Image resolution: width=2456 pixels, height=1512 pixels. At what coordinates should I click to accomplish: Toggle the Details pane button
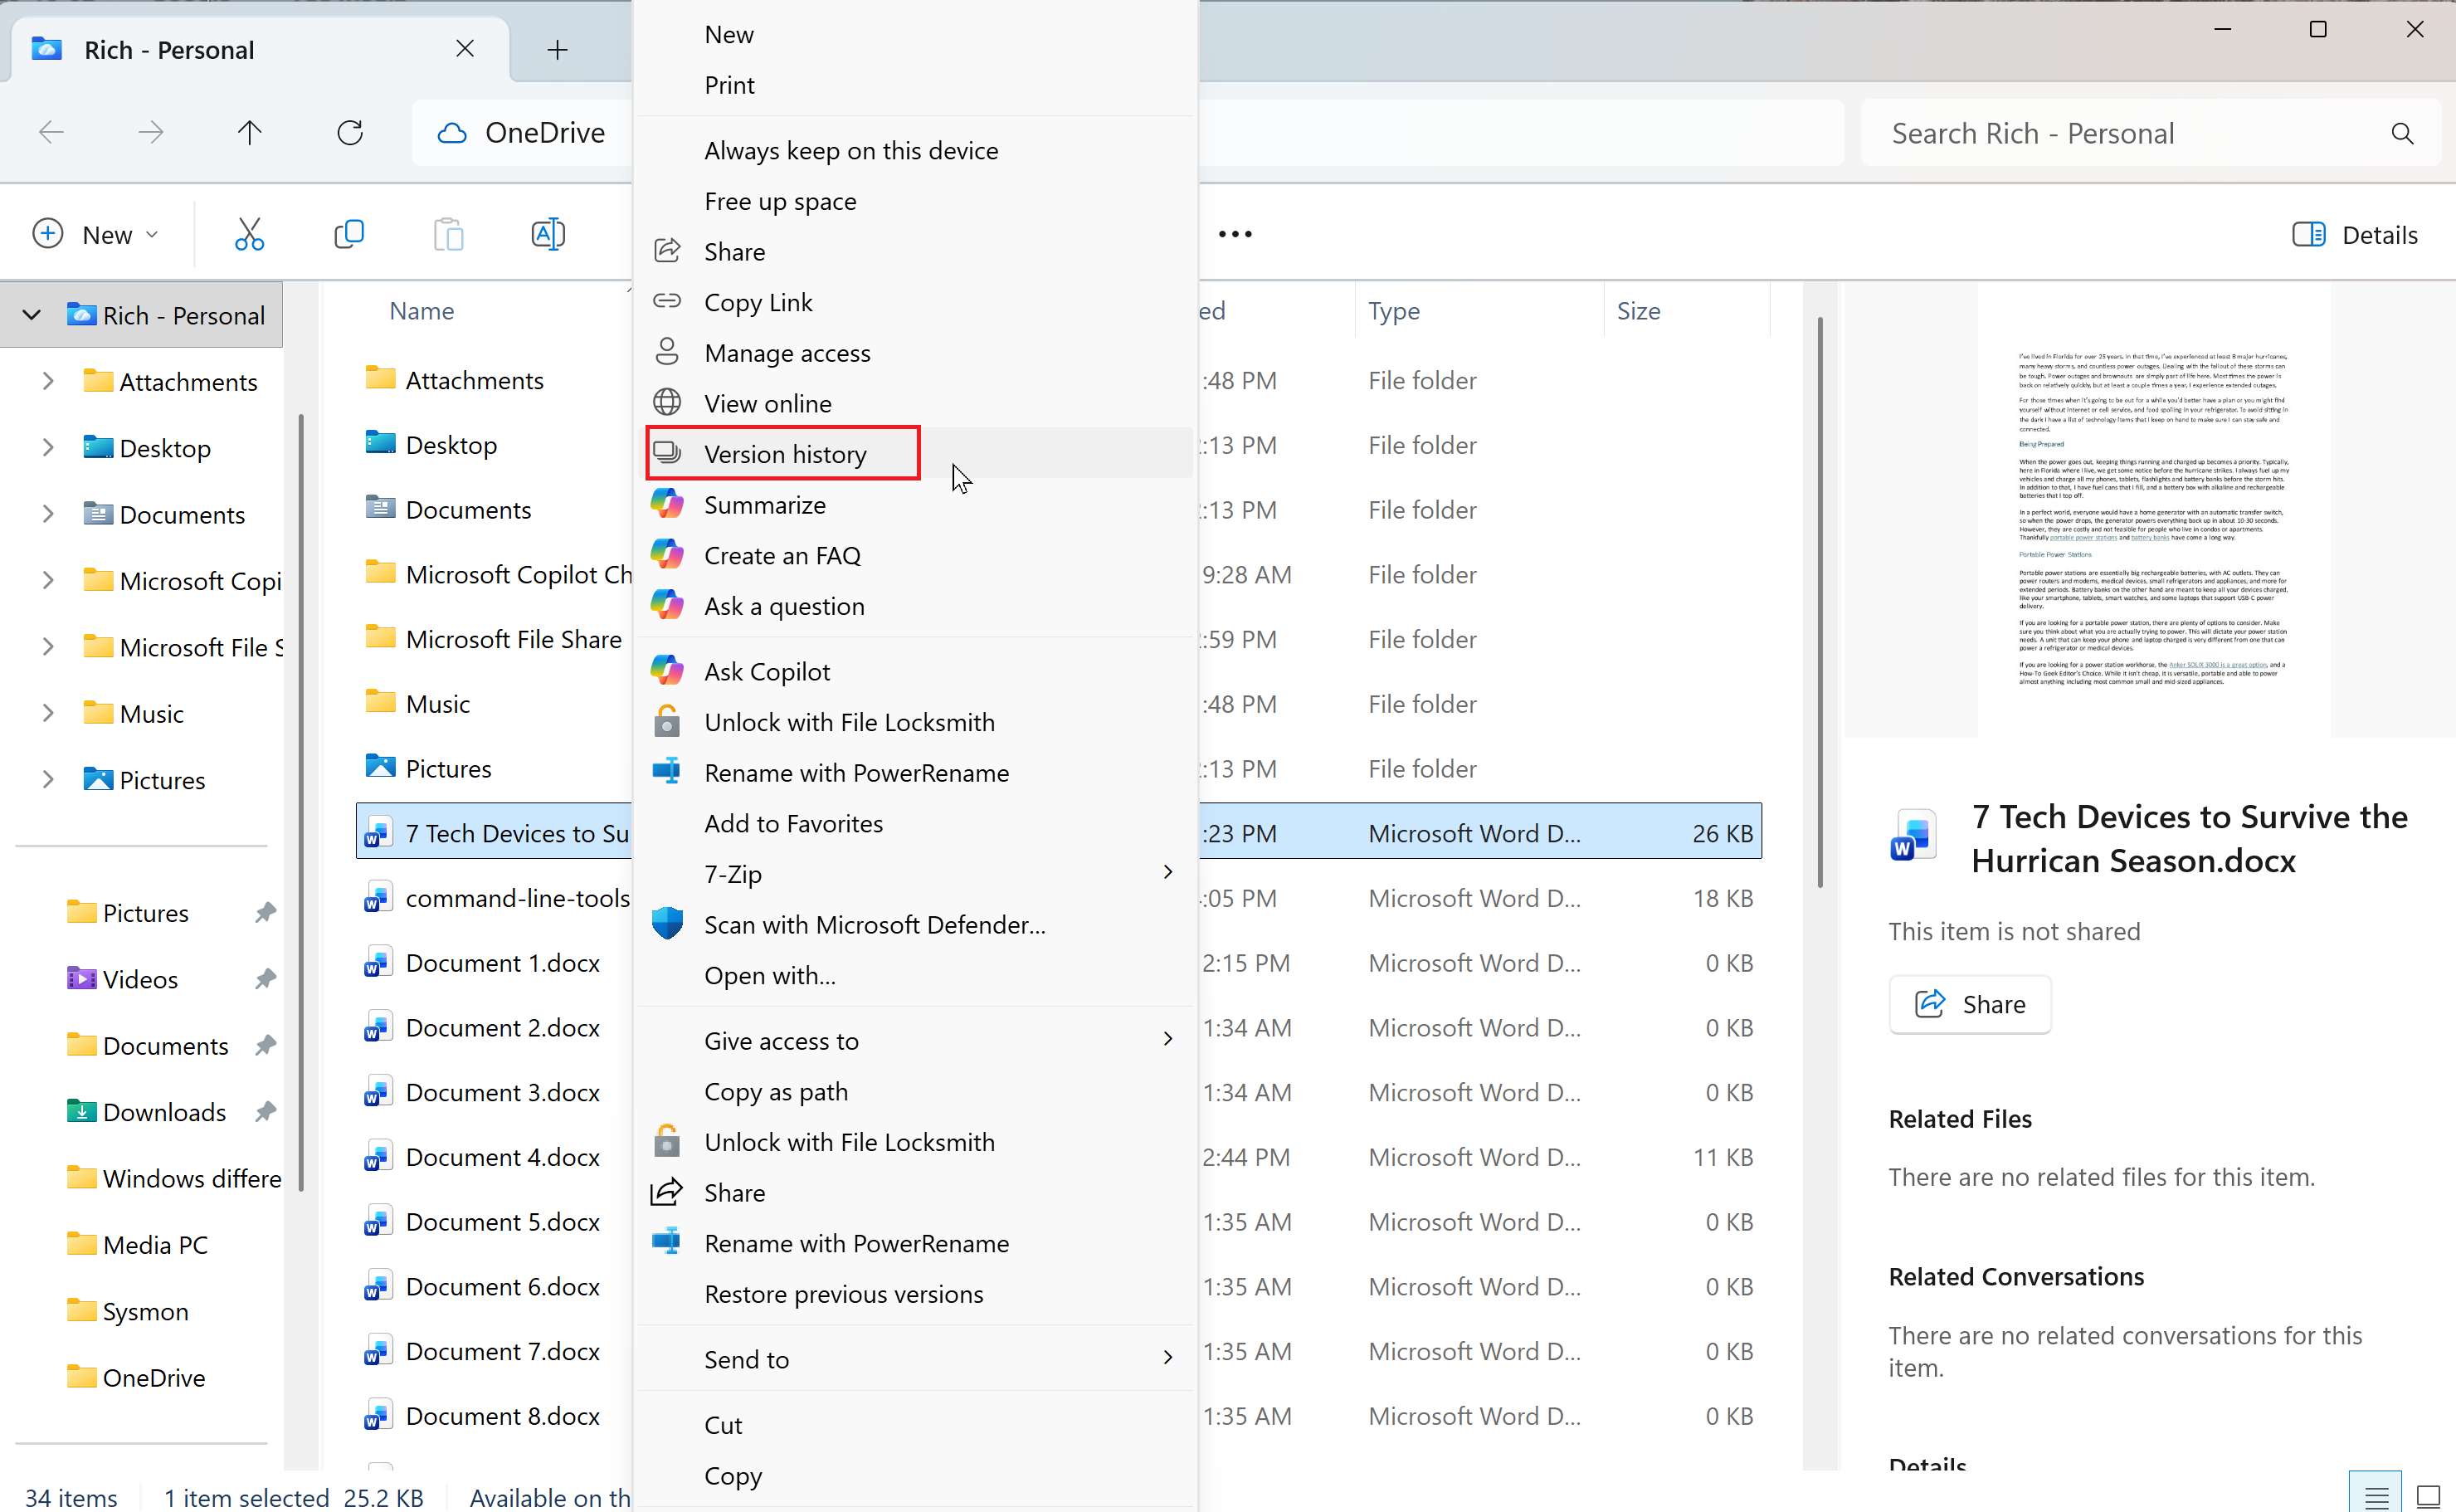tap(2354, 235)
